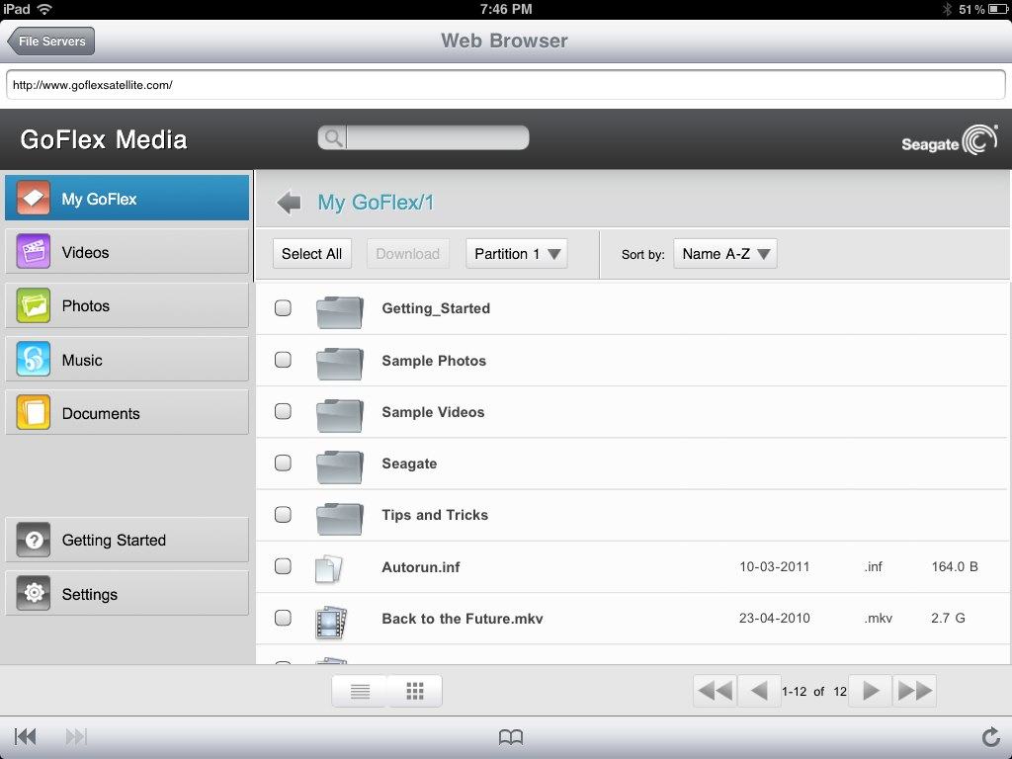The width and height of the screenshot is (1012, 759).
Task: Click the GoFlex Media search field
Action: tap(435, 138)
